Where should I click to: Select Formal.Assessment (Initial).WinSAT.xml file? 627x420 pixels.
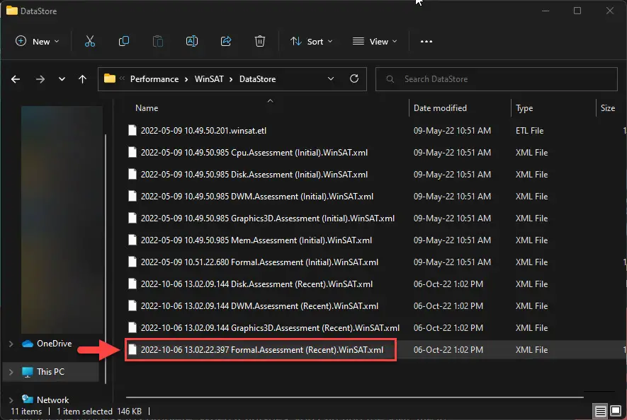tap(259, 262)
